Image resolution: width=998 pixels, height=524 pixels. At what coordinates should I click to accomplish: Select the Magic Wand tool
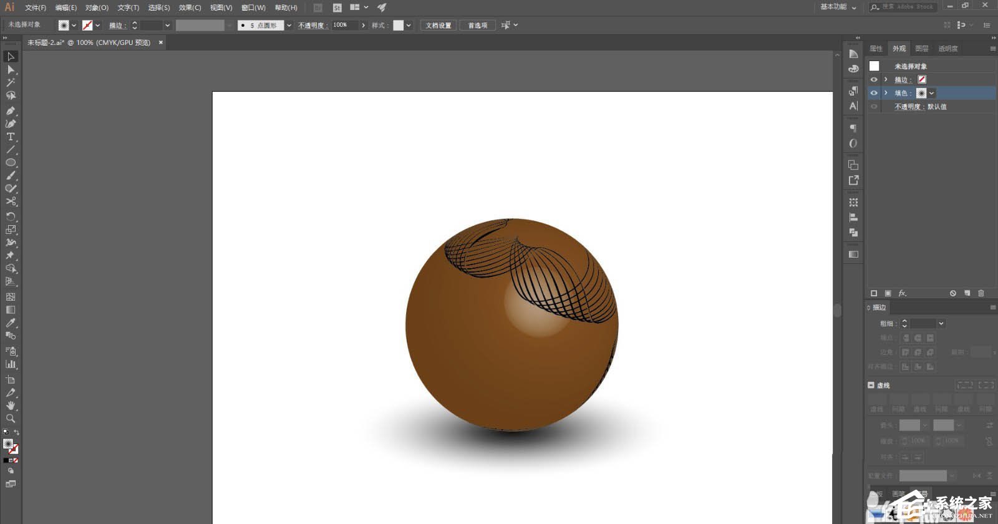click(11, 82)
